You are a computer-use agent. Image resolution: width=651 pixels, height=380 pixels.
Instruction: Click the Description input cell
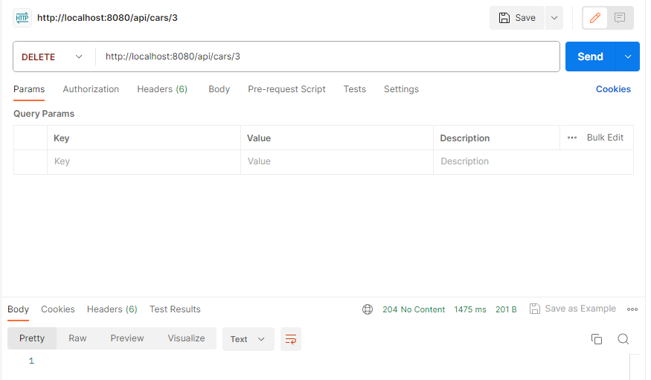(x=533, y=161)
